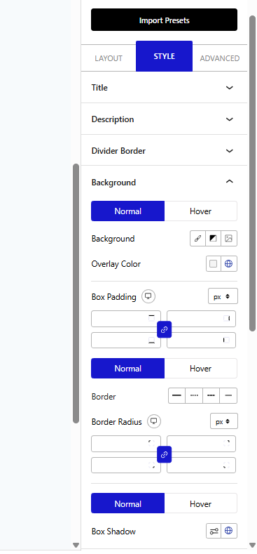Open global styles for Box Shadow
The height and width of the screenshot is (554, 257).
(229, 531)
